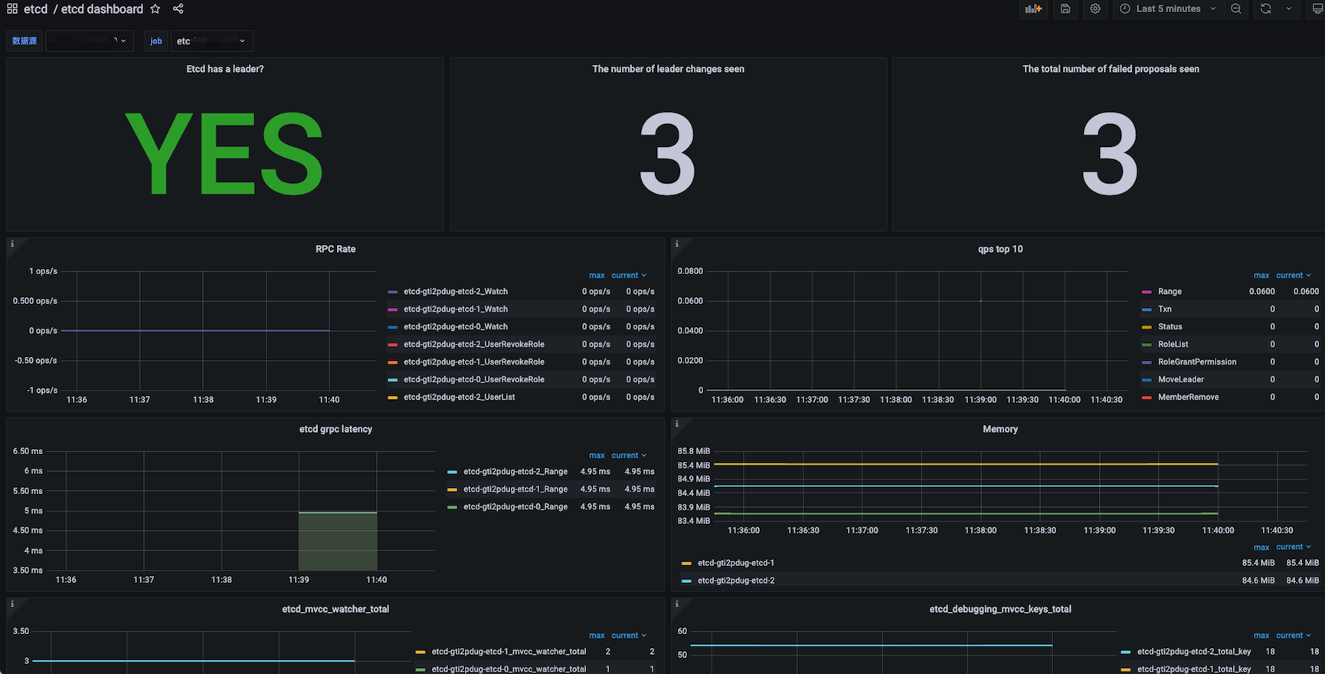Toggle etcd-gti2pdug-etcd-1_UserRevokeRole series
This screenshot has height=674, width=1325.
point(474,362)
